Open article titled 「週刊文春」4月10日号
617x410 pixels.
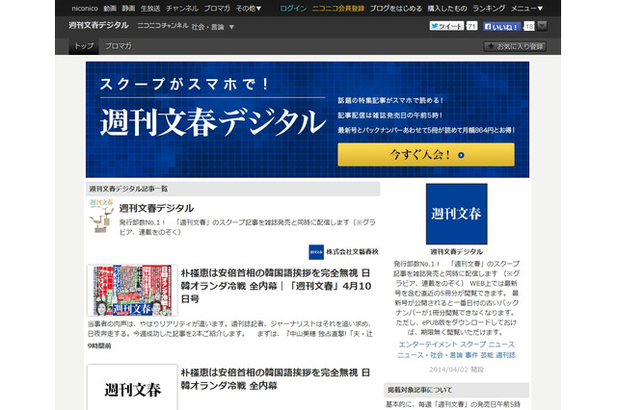point(276,286)
